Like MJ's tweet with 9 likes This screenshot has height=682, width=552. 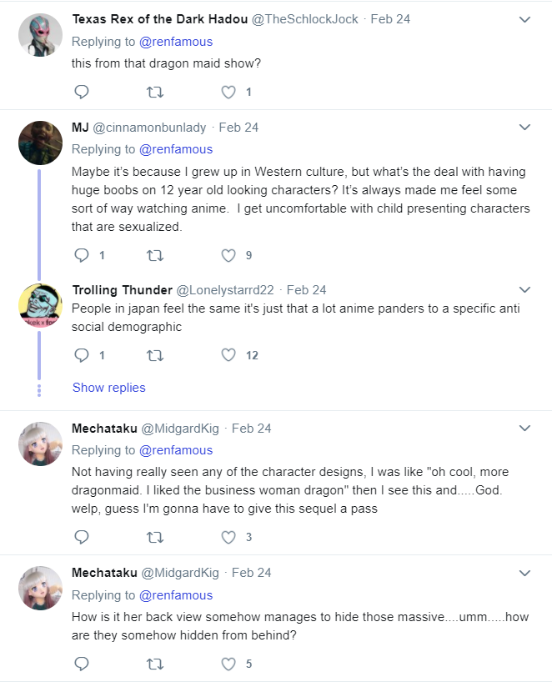pos(228,255)
